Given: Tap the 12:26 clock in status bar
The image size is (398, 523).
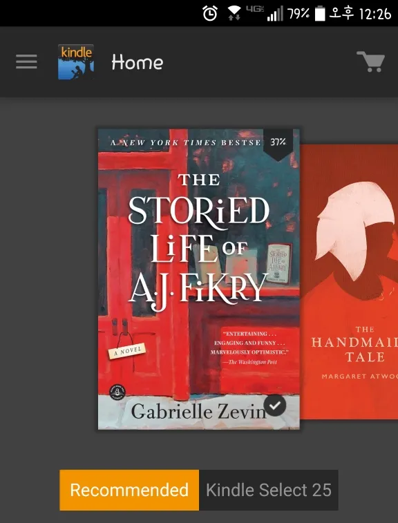Looking at the screenshot, I should (375, 14).
